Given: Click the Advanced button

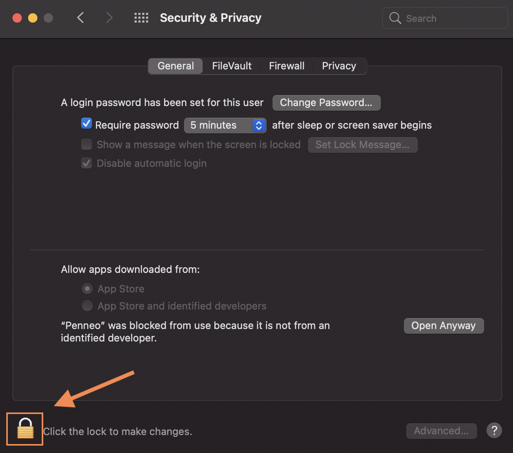Looking at the screenshot, I should click(x=441, y=431).
